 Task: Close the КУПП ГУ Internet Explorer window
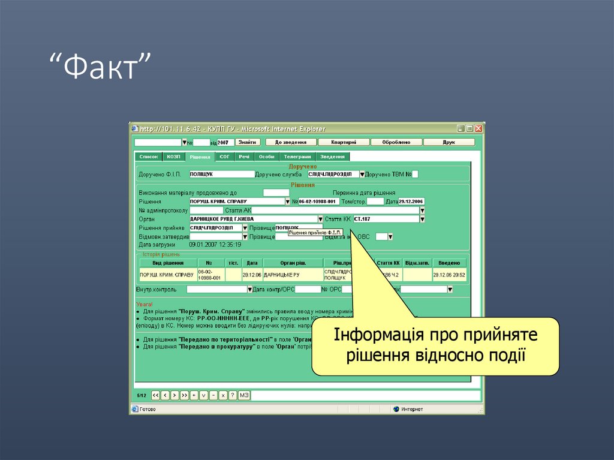pyautogui.click(x=478, y=128)
